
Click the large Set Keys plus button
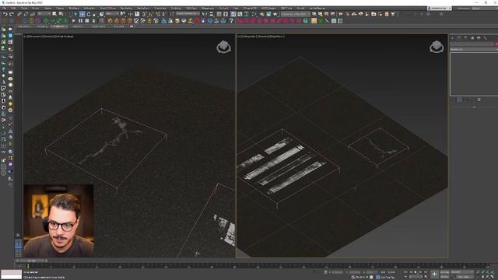434,275
